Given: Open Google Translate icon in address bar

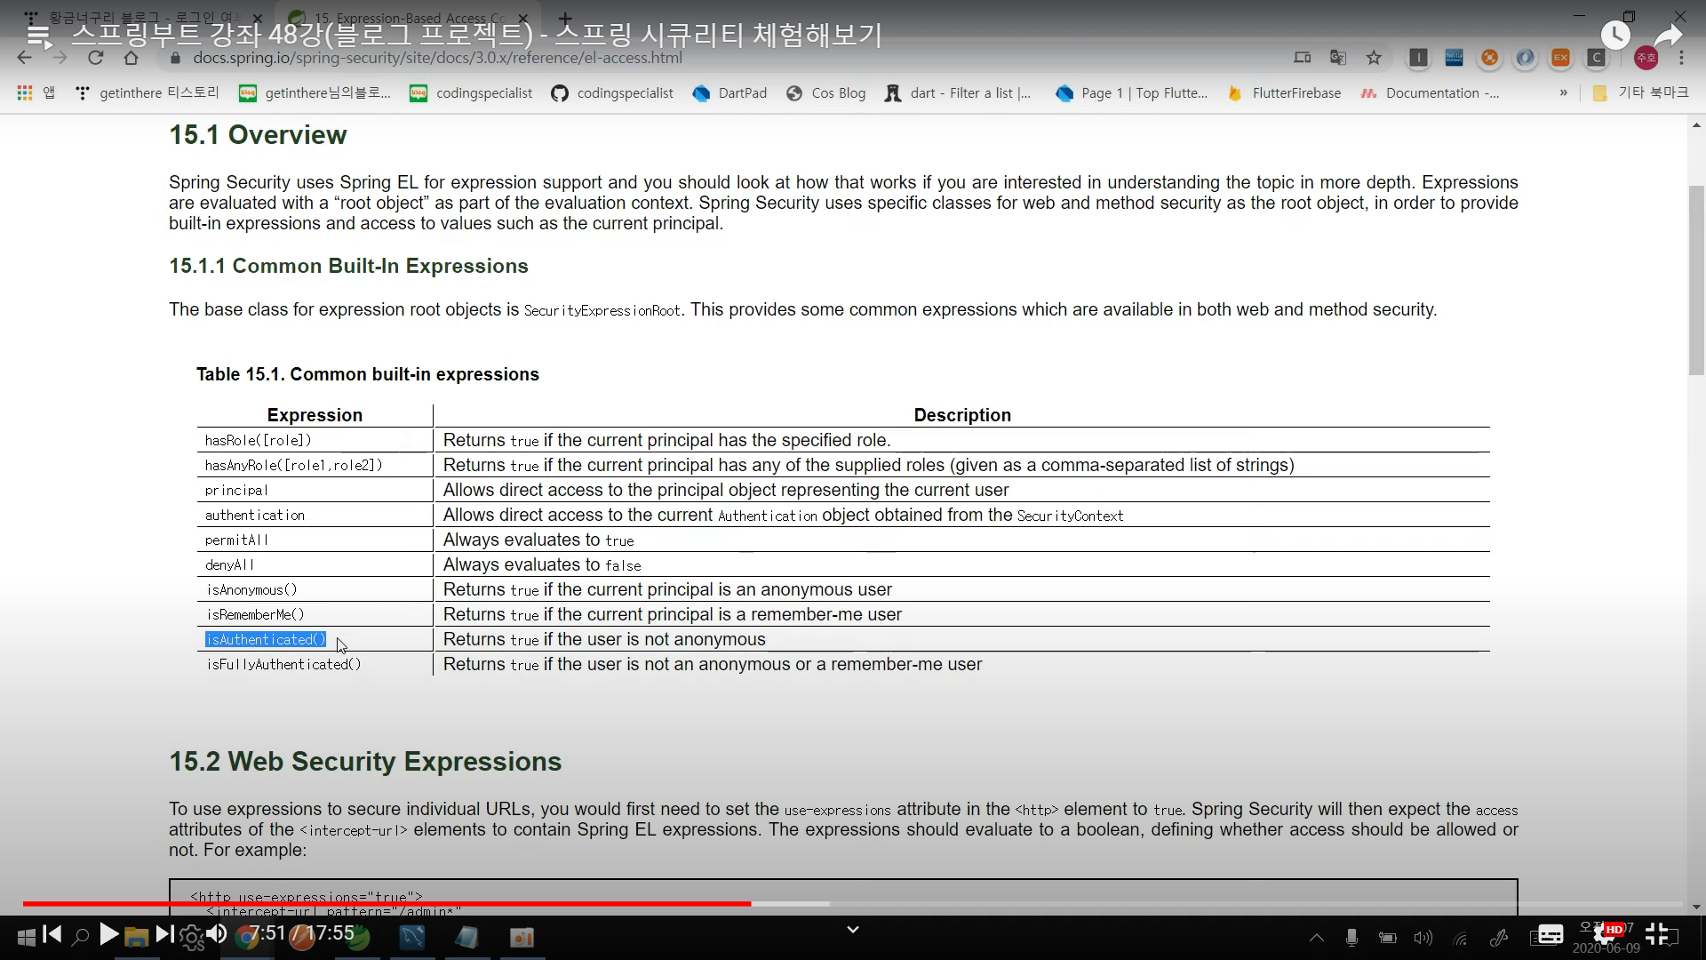Looking at the screenshot, I should click(x=1337, y=58).
